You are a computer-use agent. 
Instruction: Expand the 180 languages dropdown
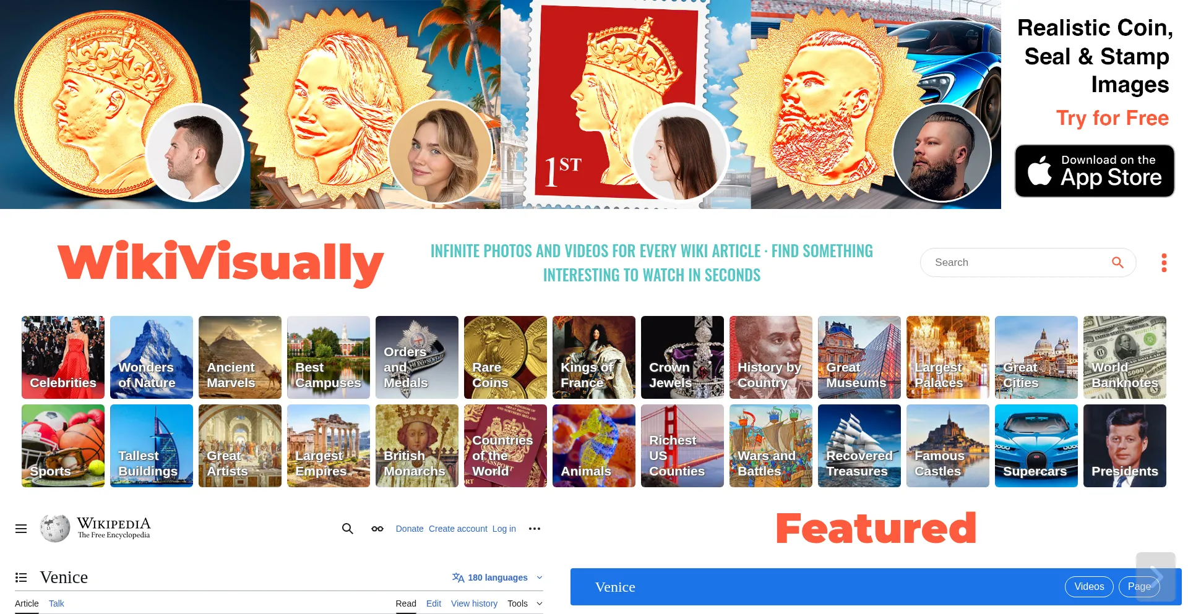[497, 578]
